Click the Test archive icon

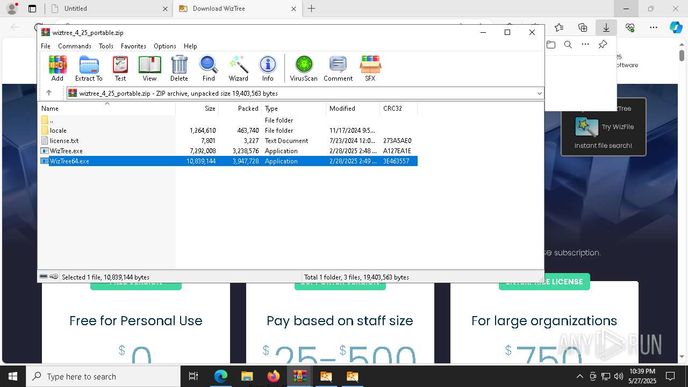(x=120, y=68)
